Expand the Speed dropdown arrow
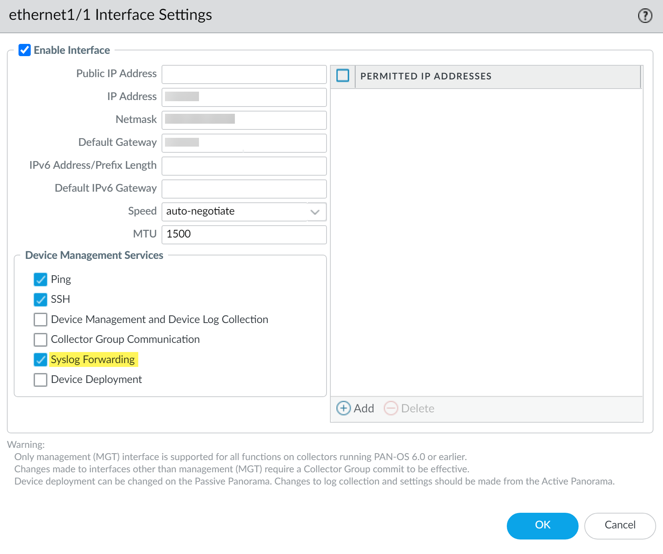This screenshot has height=554, width=663. tap(315, 212)
